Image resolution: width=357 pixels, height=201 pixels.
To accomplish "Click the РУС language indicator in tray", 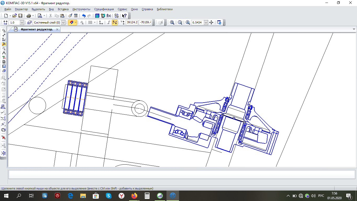I will (x=321, y=196).
